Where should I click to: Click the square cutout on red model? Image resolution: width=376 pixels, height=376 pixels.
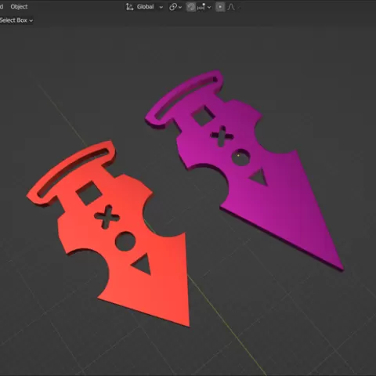click(89, 193)
